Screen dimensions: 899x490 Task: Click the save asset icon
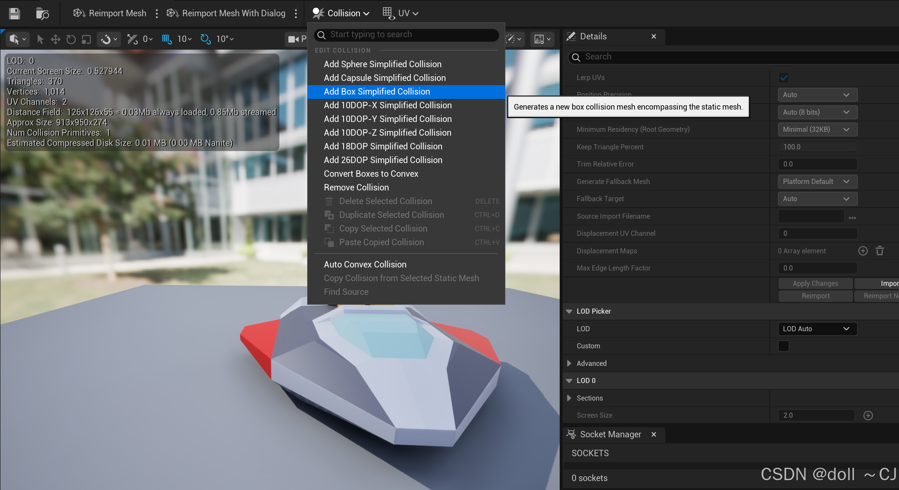15,13
